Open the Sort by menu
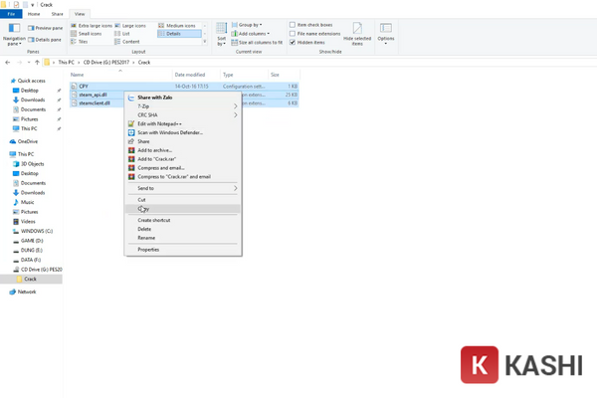 click(x=221, y=34)
